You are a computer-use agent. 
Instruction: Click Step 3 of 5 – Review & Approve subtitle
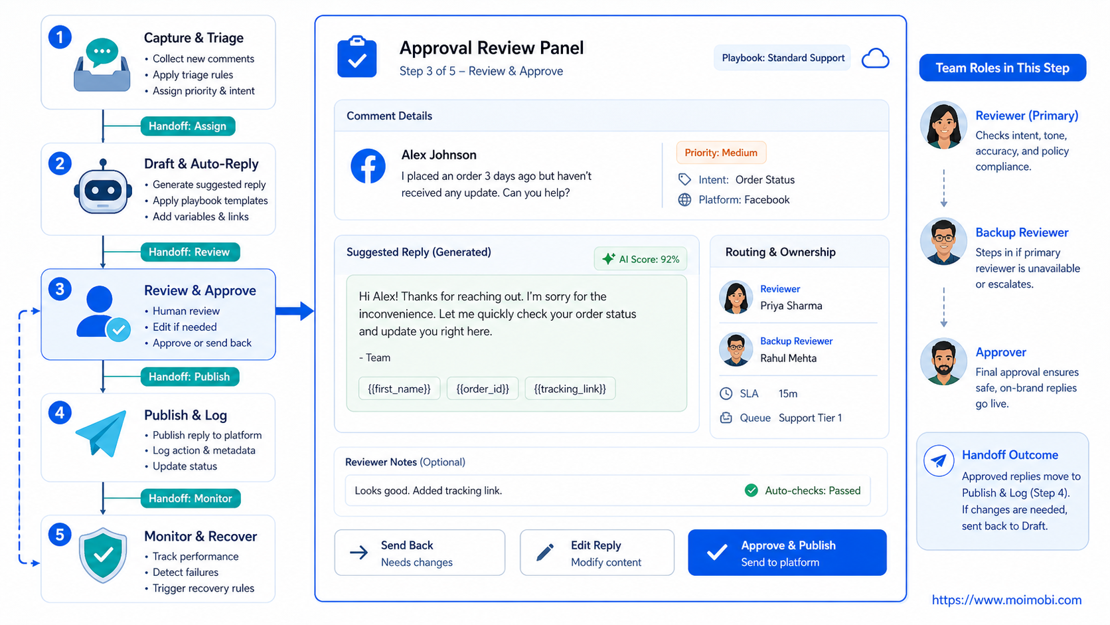pyautogui.click(x=481, y=71)
